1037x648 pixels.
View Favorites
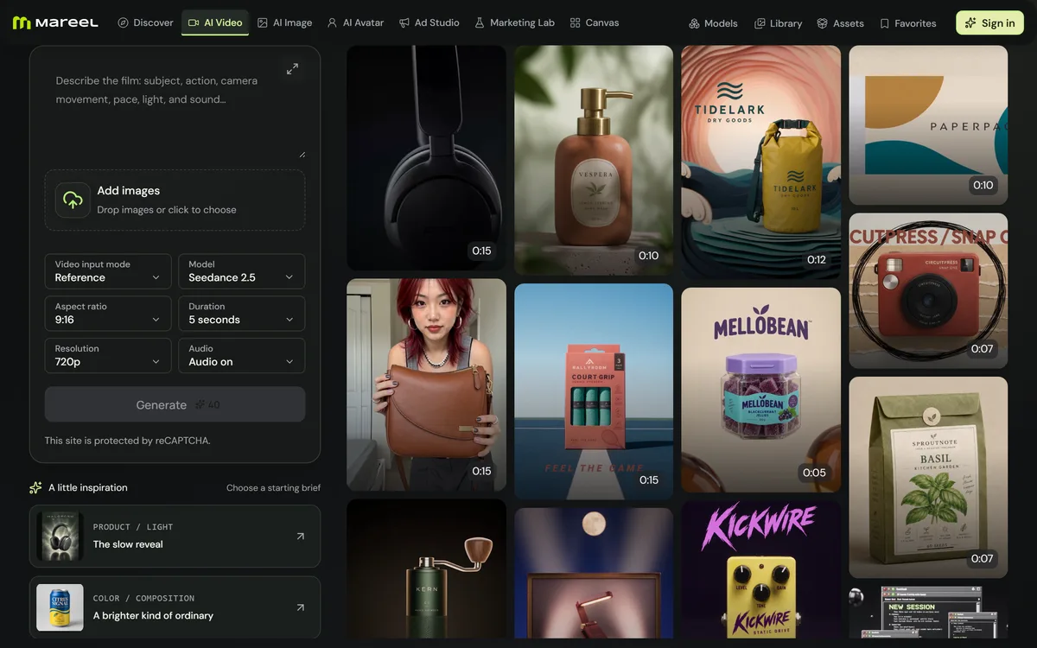pyautogui.click(x=907, y=23)
